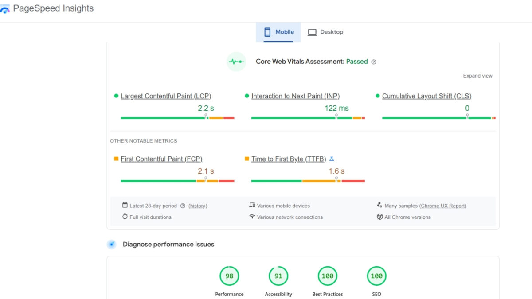532x299 pixels.
Task: Switch to the Desktop tab
Action: (x=325, y=32)
